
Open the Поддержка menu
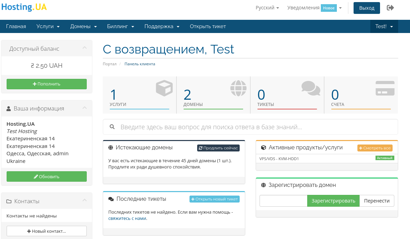pyautogui.click(x=162, y=26)
